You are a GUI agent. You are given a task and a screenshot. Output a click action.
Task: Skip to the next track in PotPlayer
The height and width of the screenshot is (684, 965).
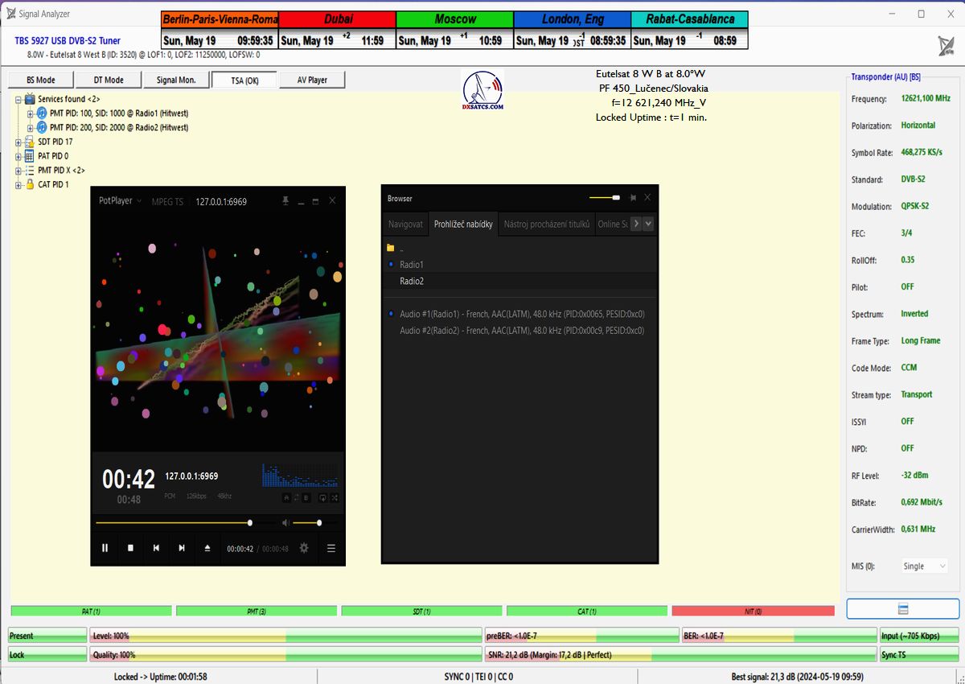(x=182, y=548)
